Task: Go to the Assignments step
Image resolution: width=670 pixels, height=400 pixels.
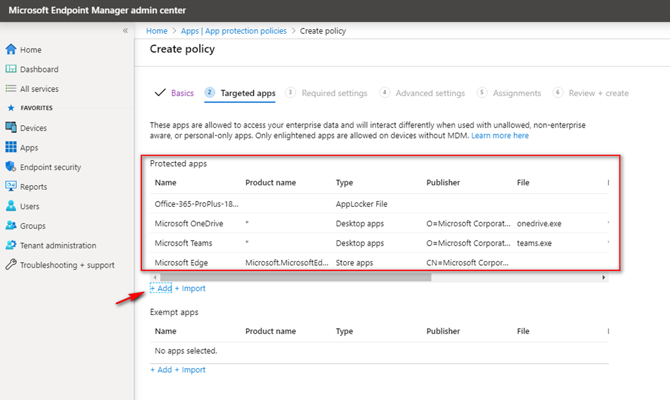Action: (517, 93)
